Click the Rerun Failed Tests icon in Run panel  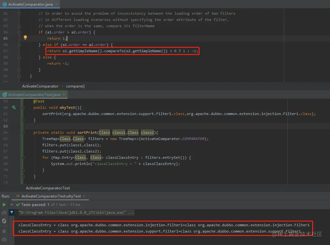click(4, 212)
